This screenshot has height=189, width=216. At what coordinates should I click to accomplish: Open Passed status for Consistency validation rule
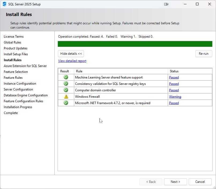click(174, 84)
